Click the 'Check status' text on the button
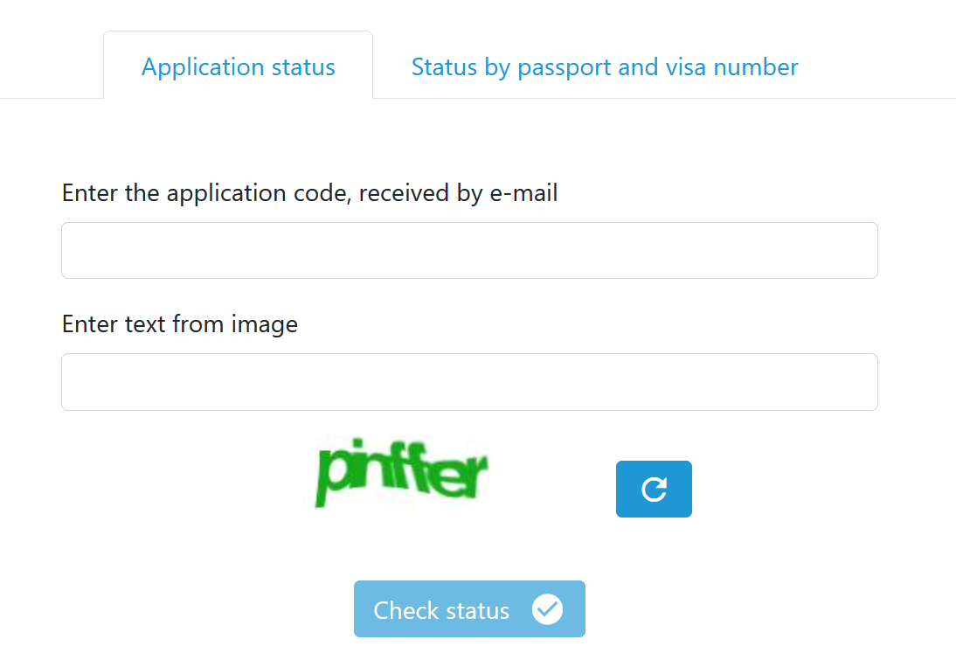 coord(441,610)
